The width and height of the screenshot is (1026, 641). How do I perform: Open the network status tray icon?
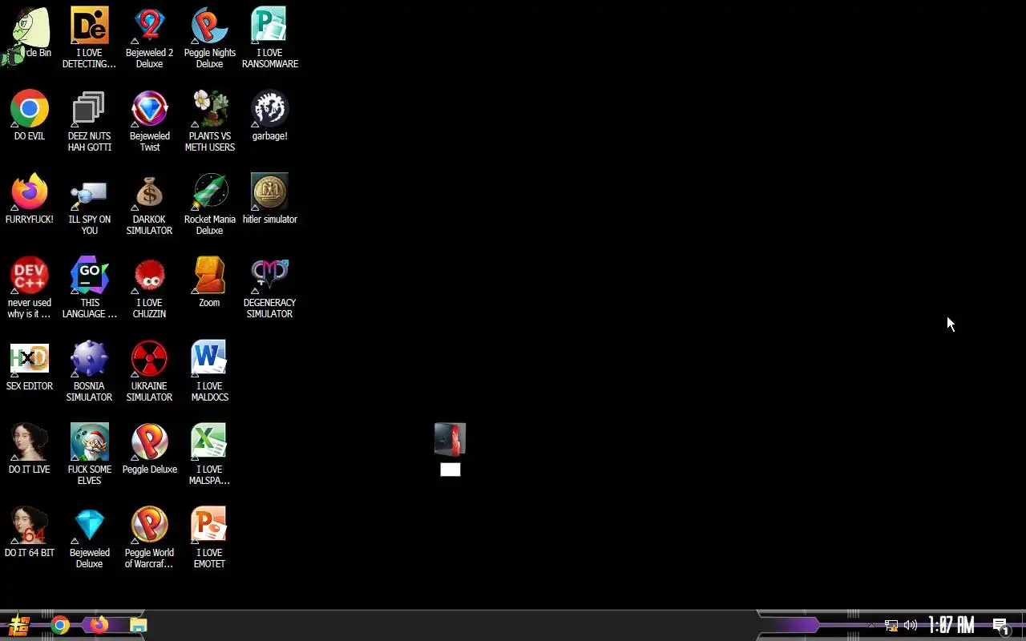(x=891, y=625)
